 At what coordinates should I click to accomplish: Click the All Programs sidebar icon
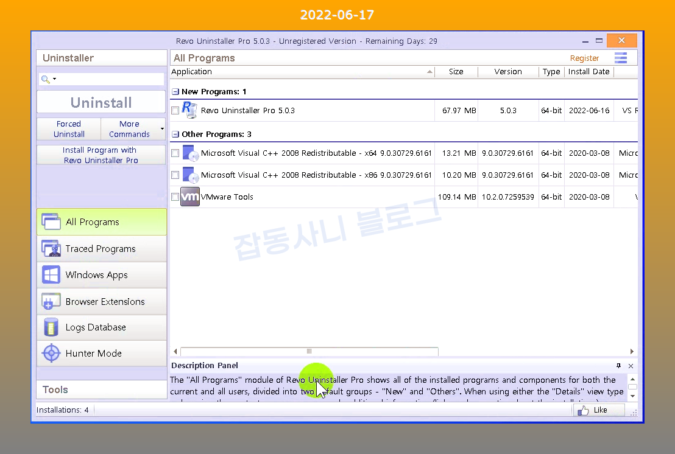point(51,222)
